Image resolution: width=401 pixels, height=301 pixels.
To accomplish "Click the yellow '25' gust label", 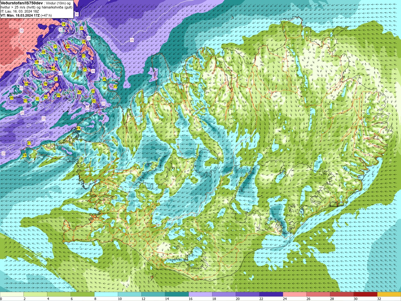I will [115, 86].
